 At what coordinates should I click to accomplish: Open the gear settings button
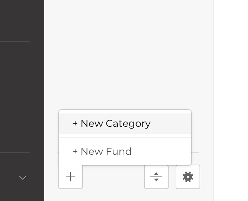tap(188, 177)
